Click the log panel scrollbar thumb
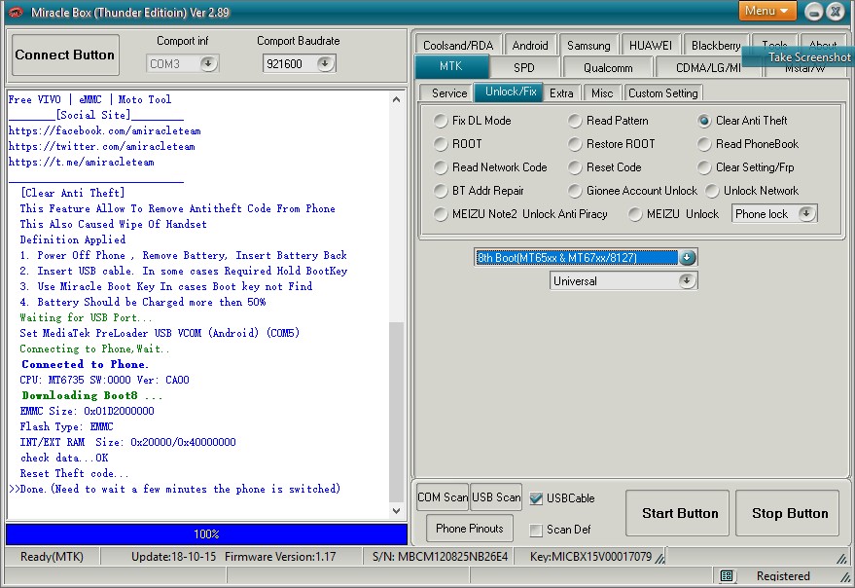 396,412
